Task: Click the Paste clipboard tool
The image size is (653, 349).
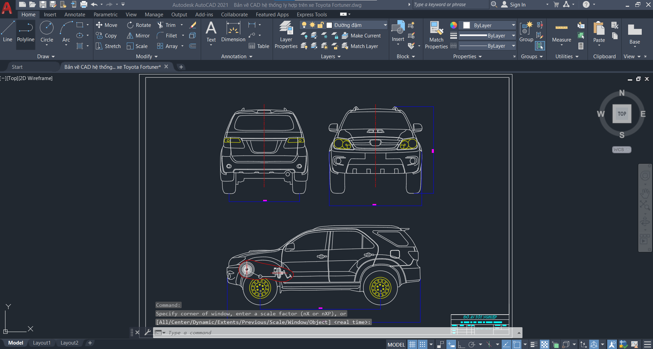Action: 599,32
